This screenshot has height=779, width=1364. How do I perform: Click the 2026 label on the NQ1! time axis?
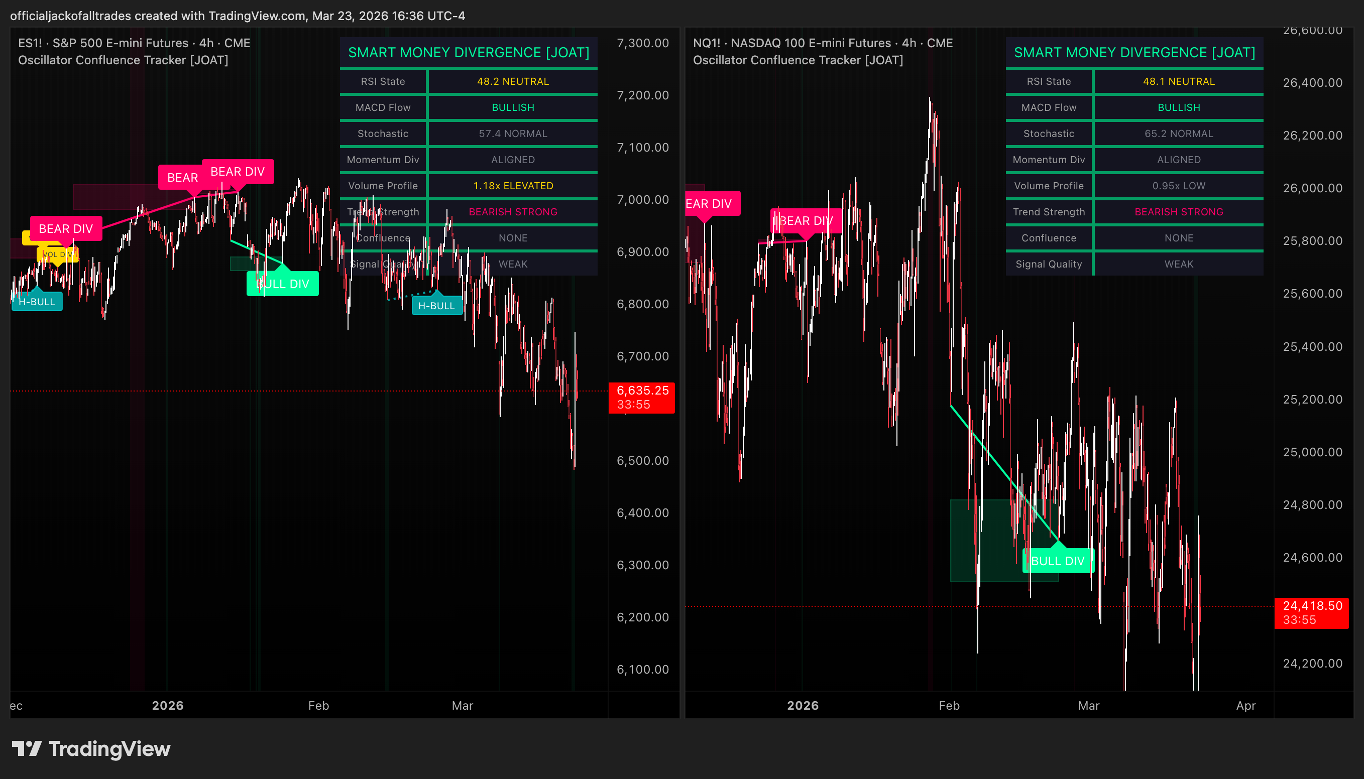coord(803,706)
